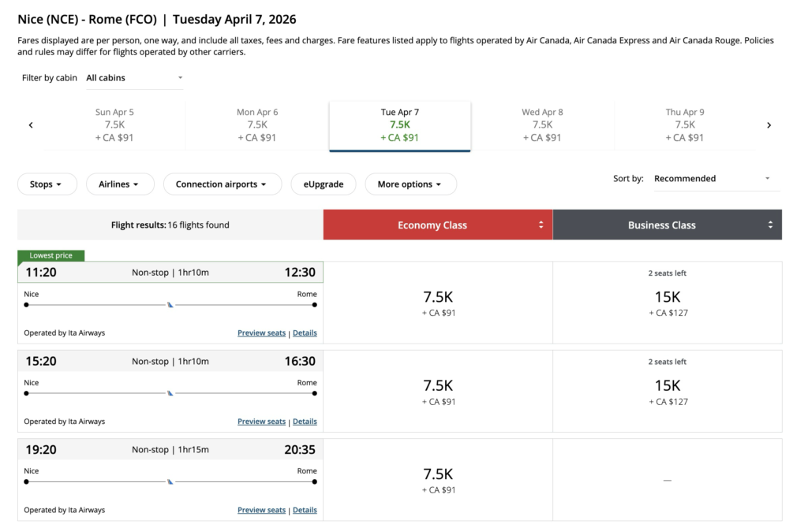Select the Sun Apr 5 date tab
The height and width of the screenshot is (524, 808).
(x=114, y=124)
